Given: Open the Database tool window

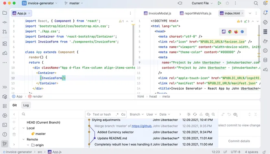Looking at the screenshot, I should tap(265, 60).
